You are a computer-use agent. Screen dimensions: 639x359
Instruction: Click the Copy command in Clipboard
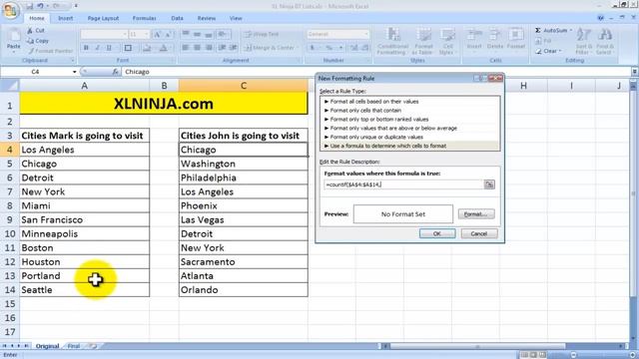(38, 41)
